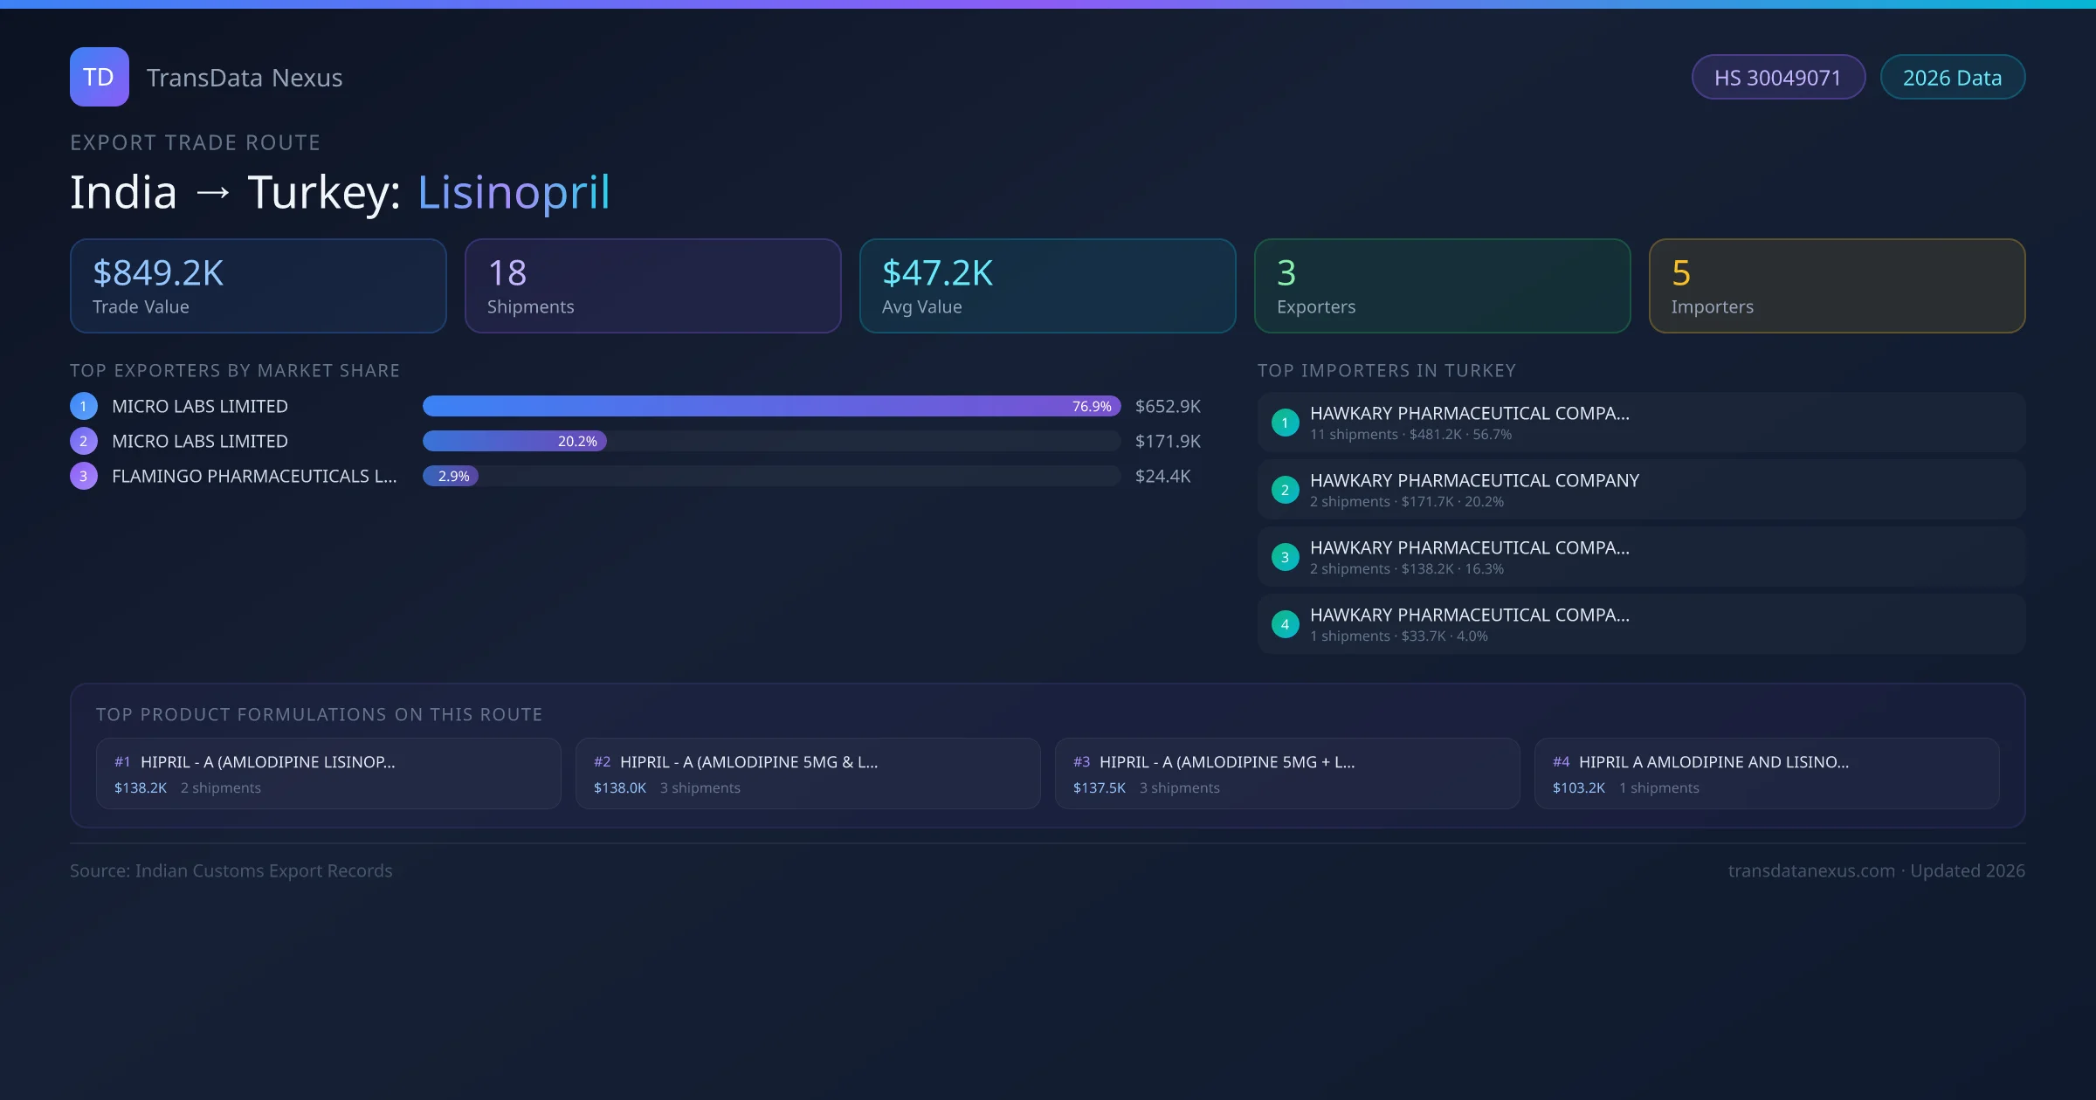Select the HS 30049071 pill
This screenshot has width=2096, height=1100.
1777,78
